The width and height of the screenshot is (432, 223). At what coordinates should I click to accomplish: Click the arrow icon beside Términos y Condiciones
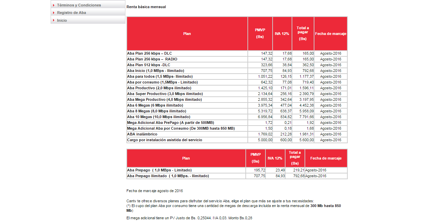tap(54, 5)
